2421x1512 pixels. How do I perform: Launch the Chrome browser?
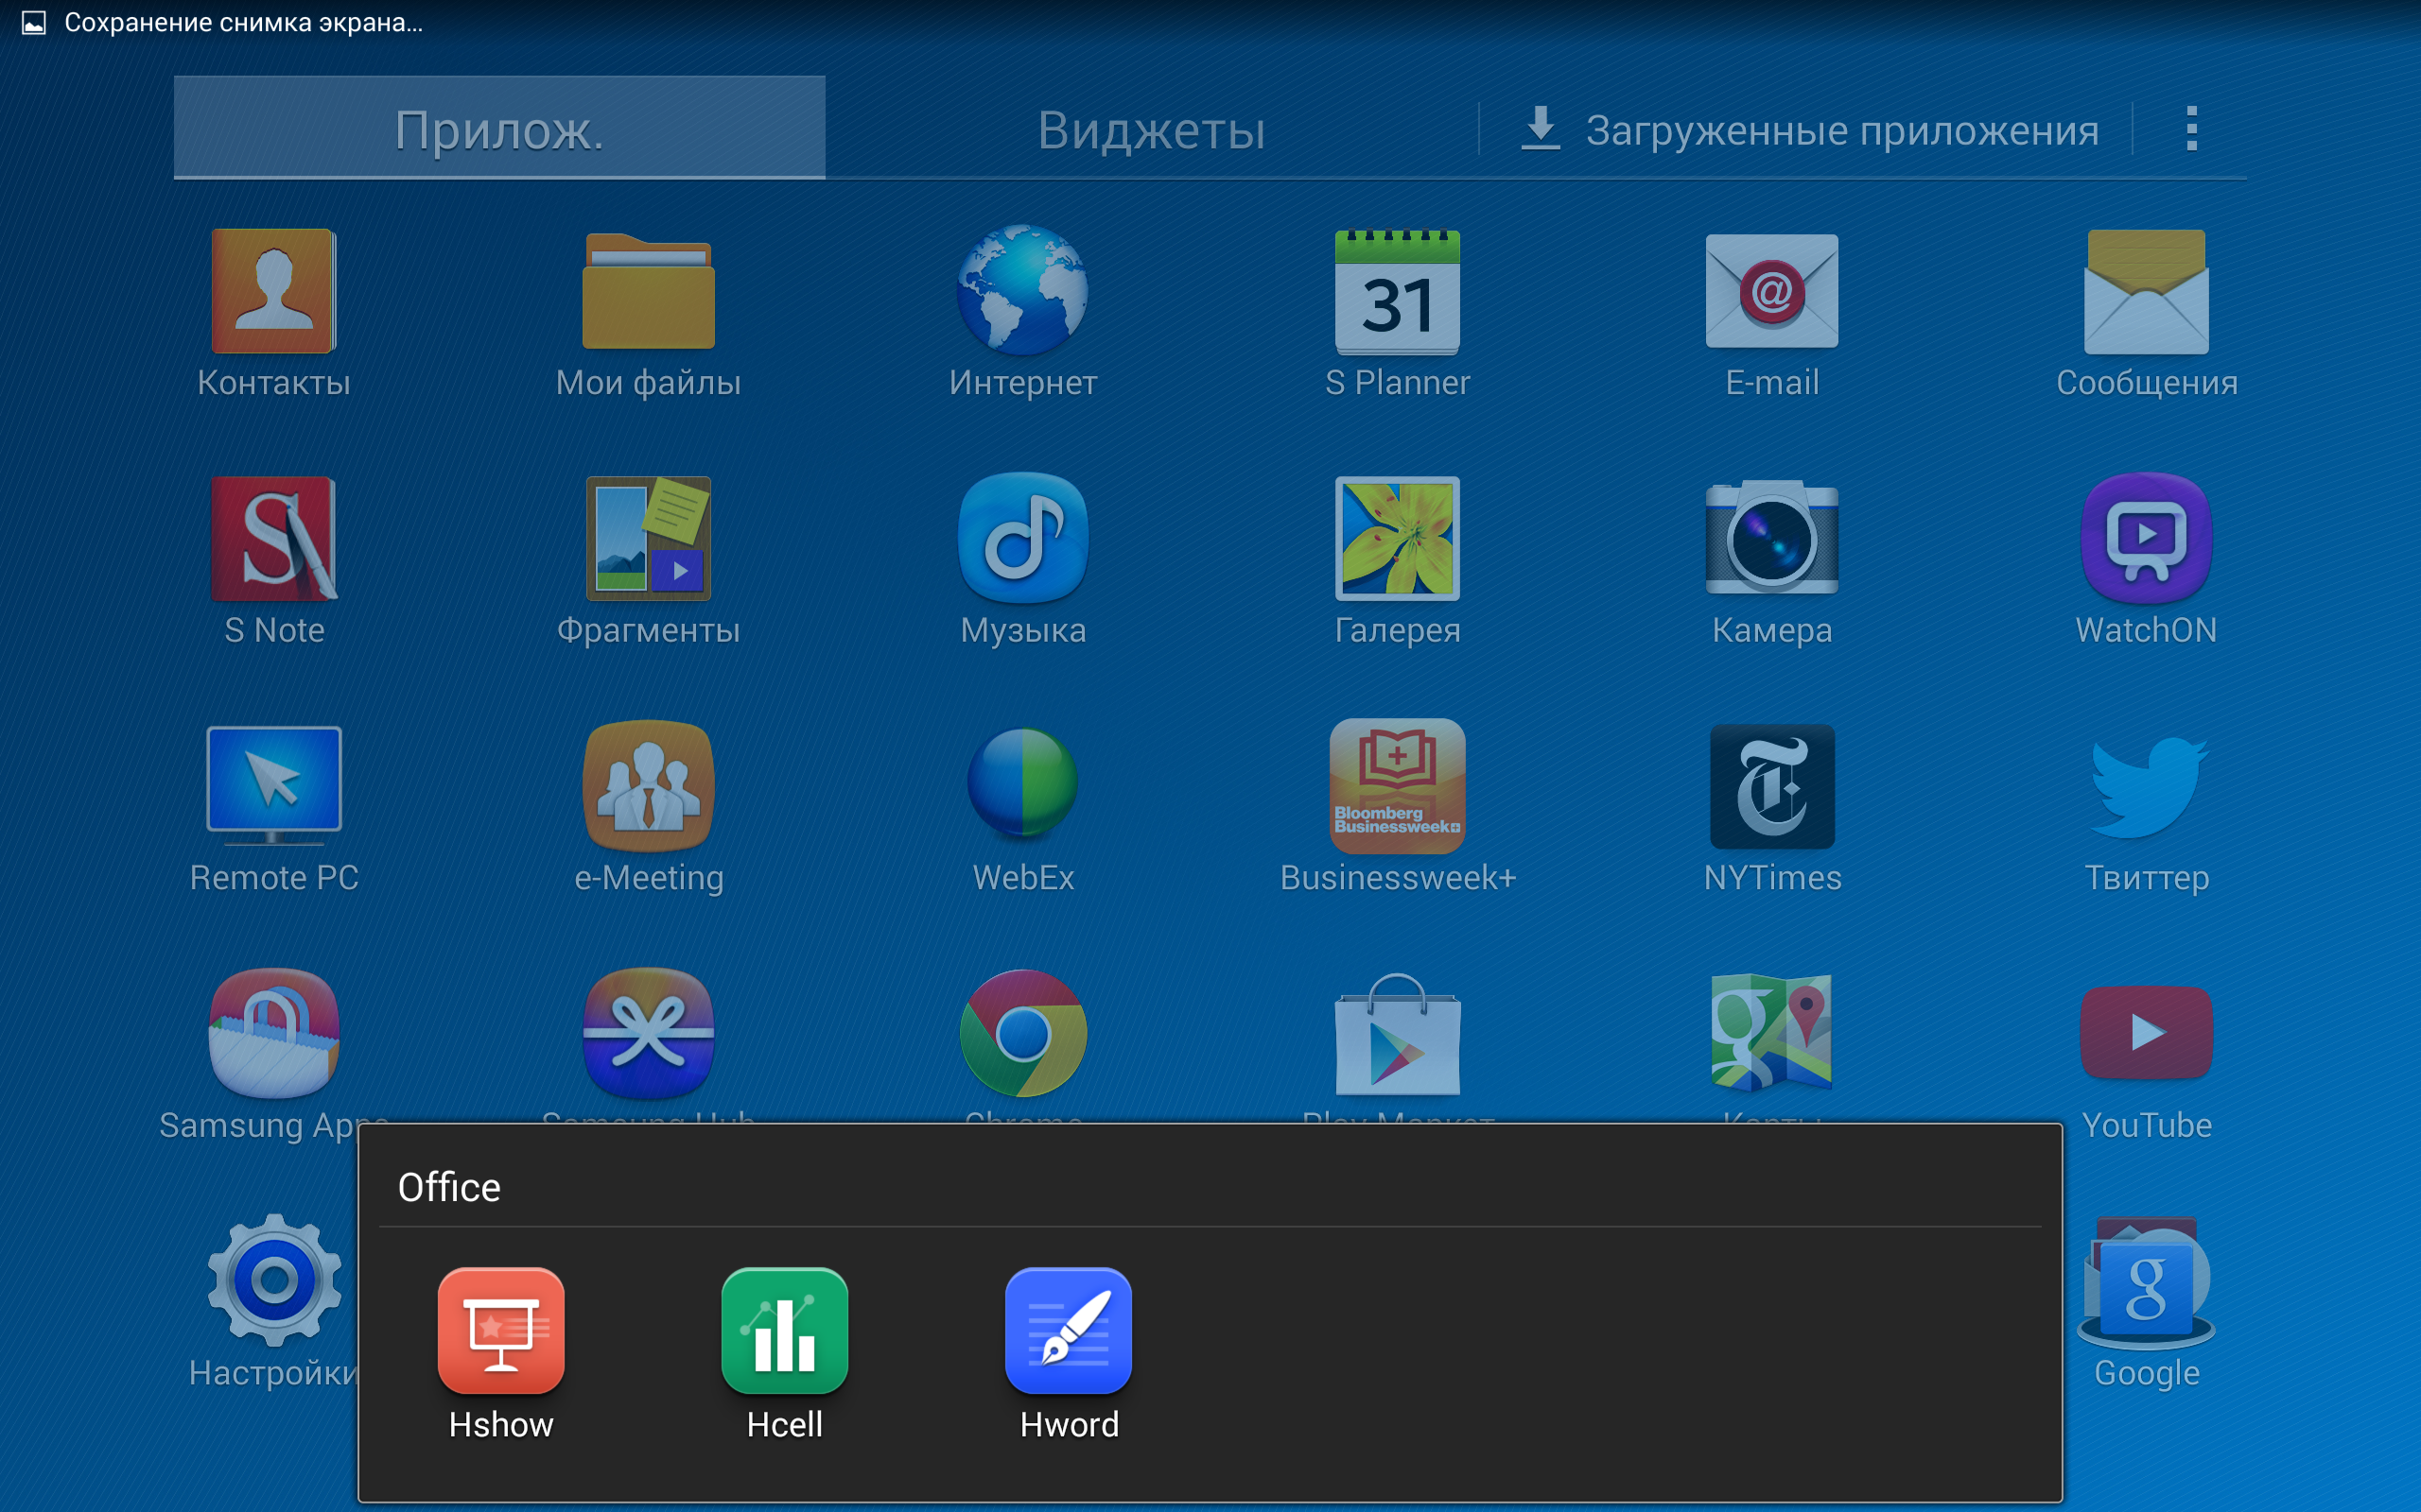(x=1022, y=1033)
